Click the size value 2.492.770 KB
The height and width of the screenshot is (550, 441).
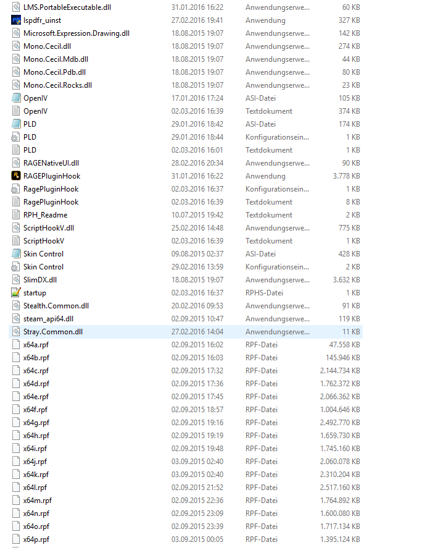coord(340,423)
